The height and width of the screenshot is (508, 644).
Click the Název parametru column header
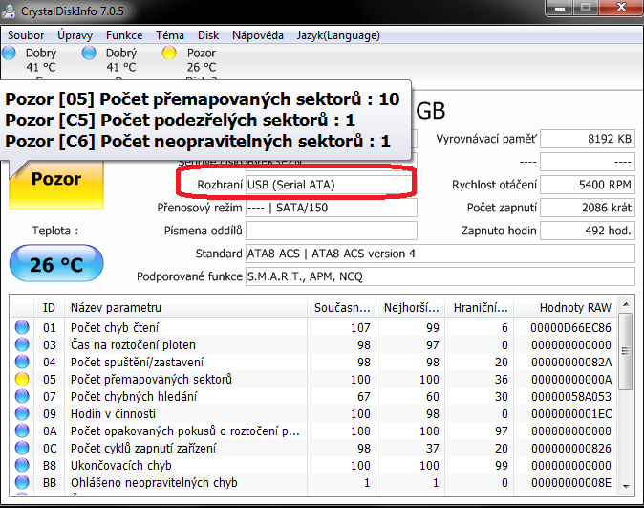[x=185, y=308]
